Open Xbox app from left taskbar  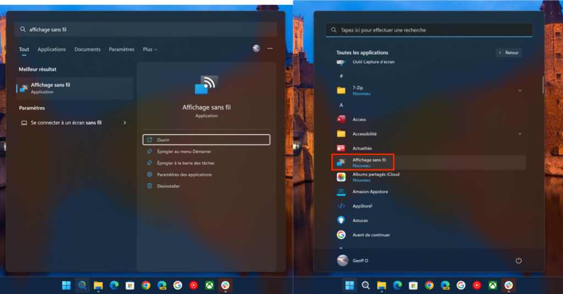(209, 285)
